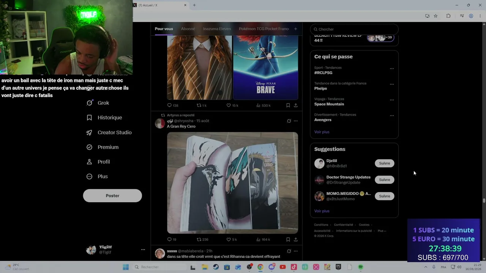Viewport: 486px width, 273px height.
Task: Bookmark the A Gran Rey Cero tweet
Action: pyautogui.click(x=288, y=239)
